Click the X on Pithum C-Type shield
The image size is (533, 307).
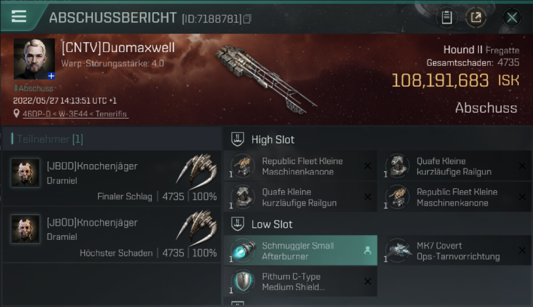coord(367,281)
